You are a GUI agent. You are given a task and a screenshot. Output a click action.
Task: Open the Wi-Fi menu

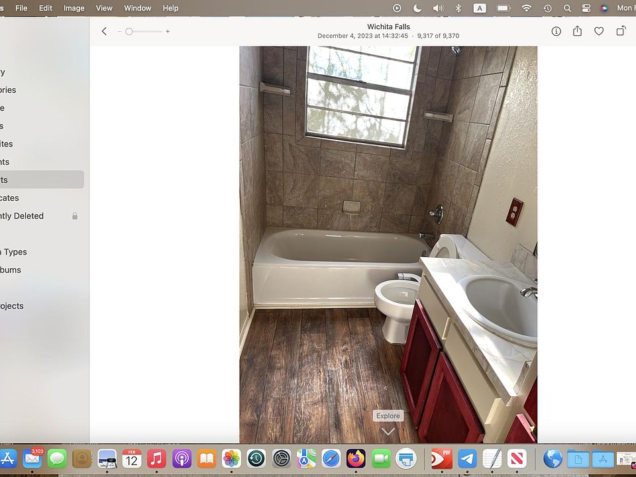(527, 8)
